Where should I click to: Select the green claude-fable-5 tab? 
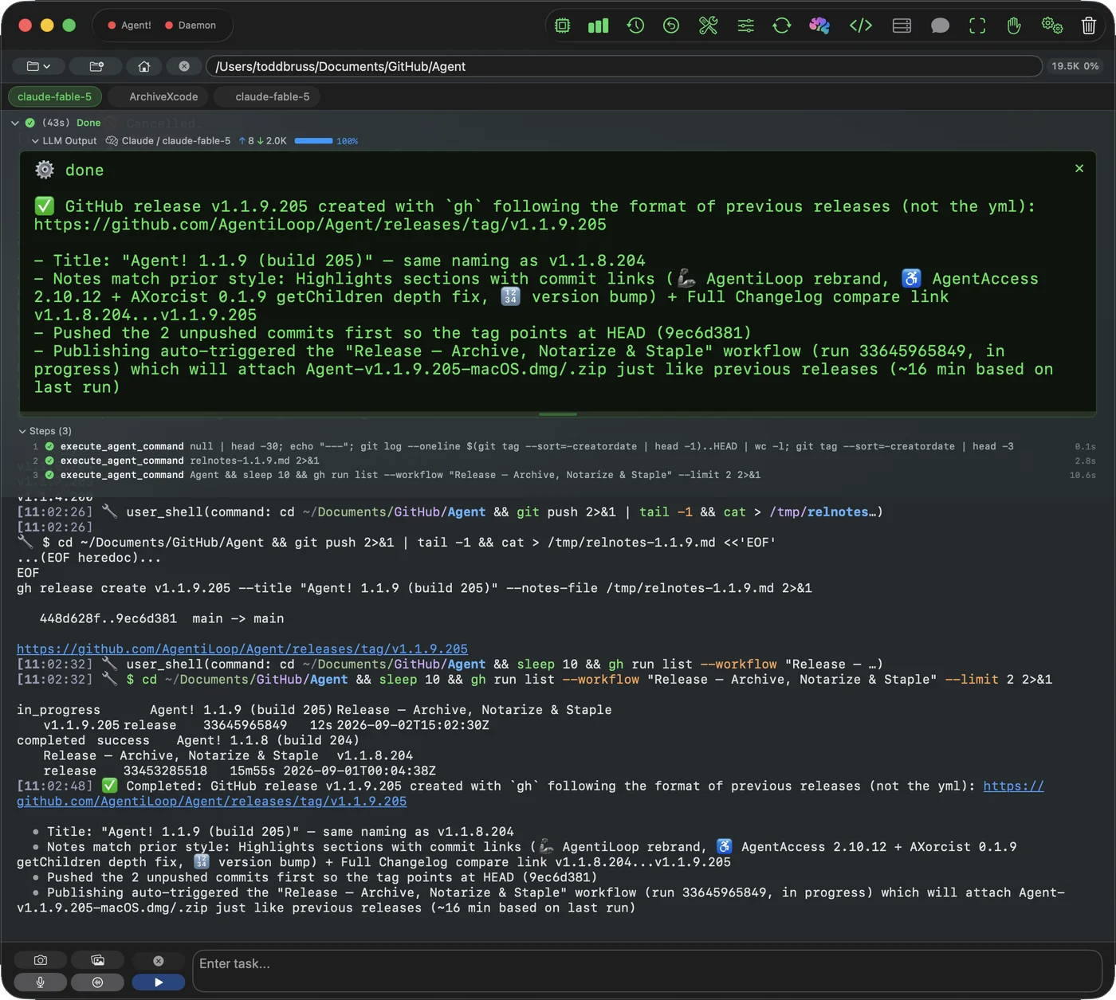click(54, 96)
